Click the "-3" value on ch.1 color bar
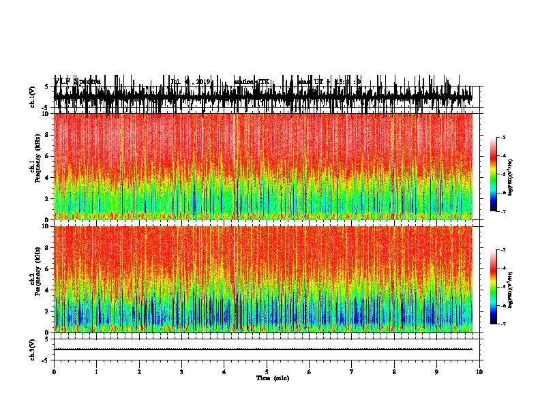The height and width of the screenshot is (417, 540). [502, 137]
